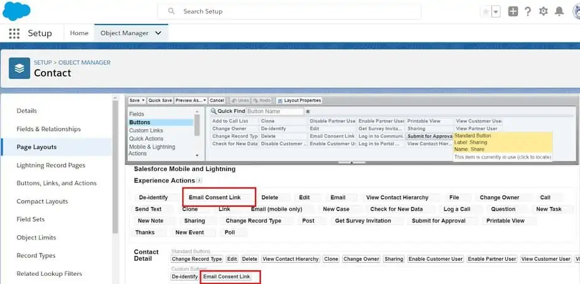Viewport: 580px width, 284px height.
Task: Click the Cancel button in layout toolbar
Action: pos(217,100)
